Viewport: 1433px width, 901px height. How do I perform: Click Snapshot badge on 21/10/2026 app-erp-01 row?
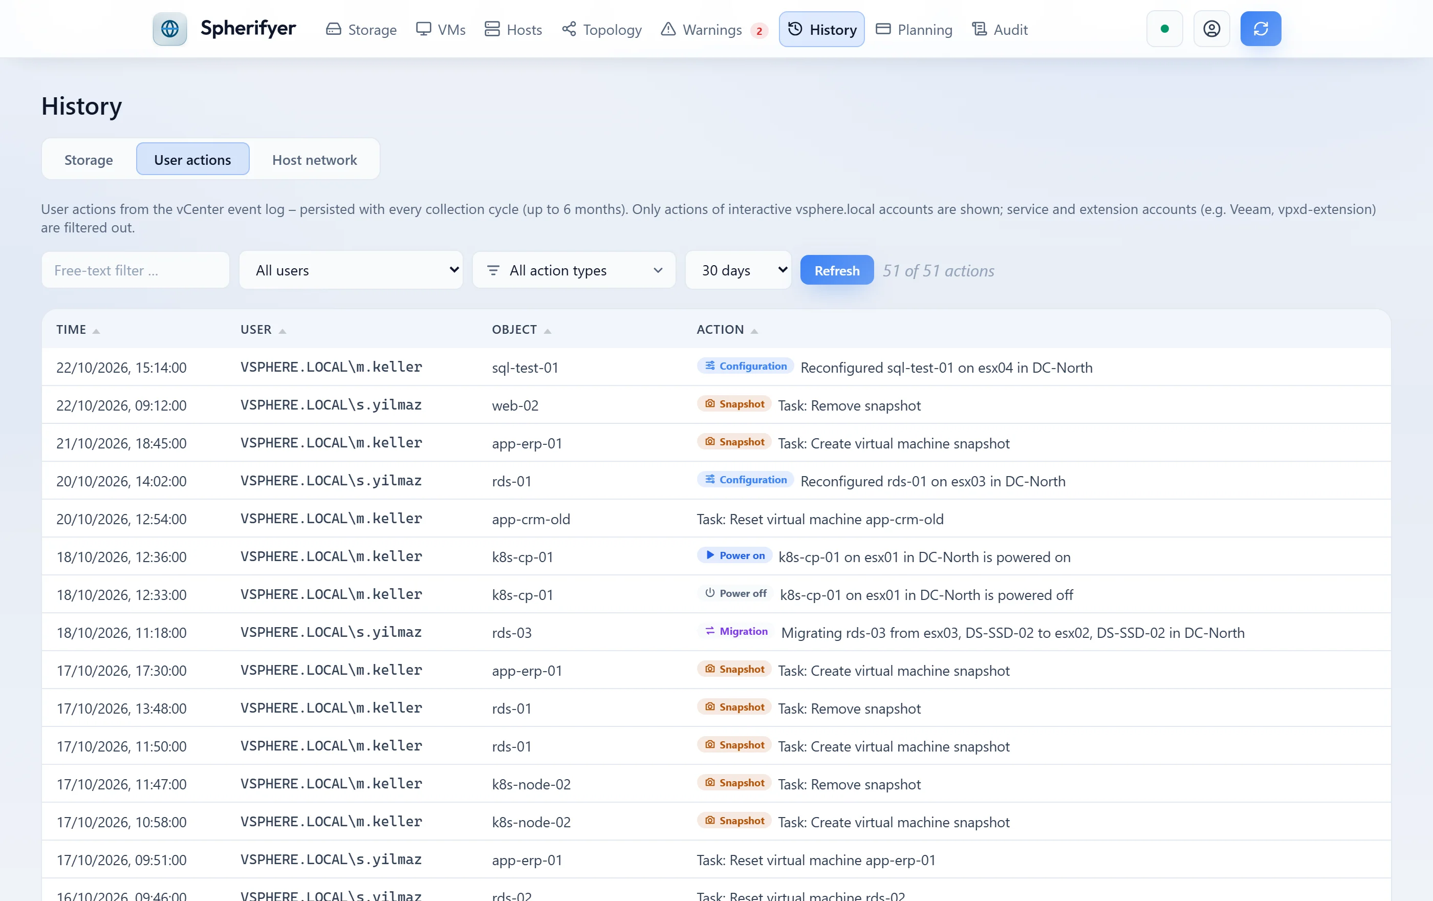pyautogui.click(x=734, y=442)
